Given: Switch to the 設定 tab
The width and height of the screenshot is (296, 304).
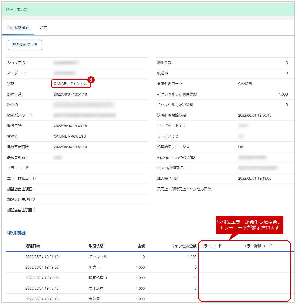Looking at the screenshot, I should [43, 28].
